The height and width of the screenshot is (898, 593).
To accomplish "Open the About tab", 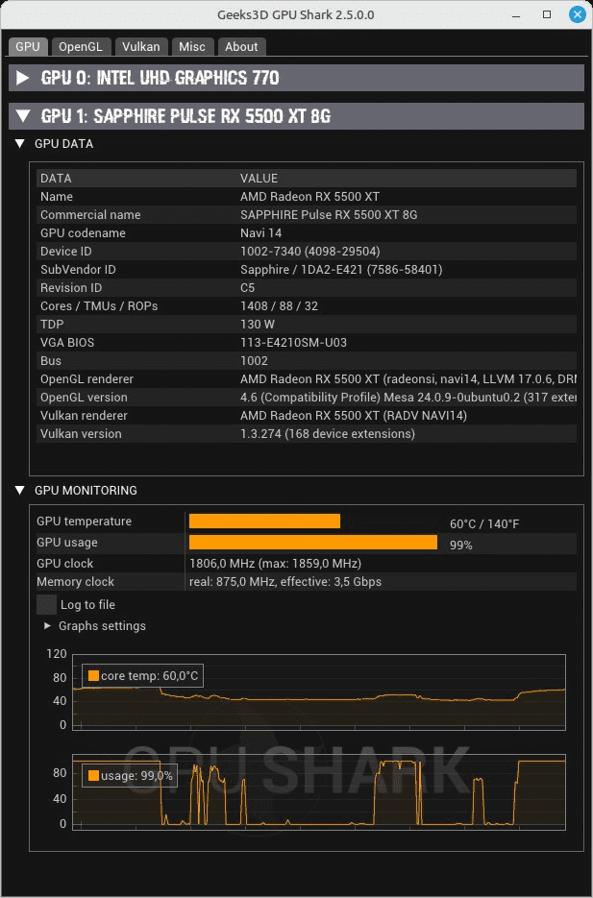I will click(241, 46).
